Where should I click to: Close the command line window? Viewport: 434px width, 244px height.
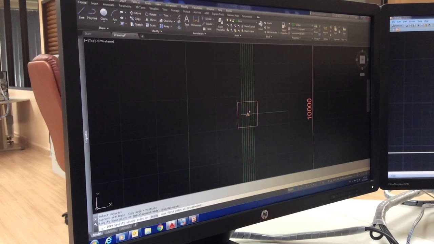(x=95, y=219)
